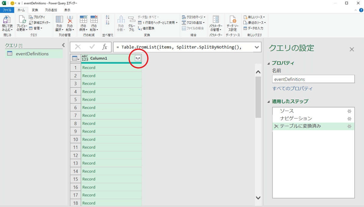Open settings gear for the ソース step
This screenshot has width=364, height=207.
click(349, 111)
